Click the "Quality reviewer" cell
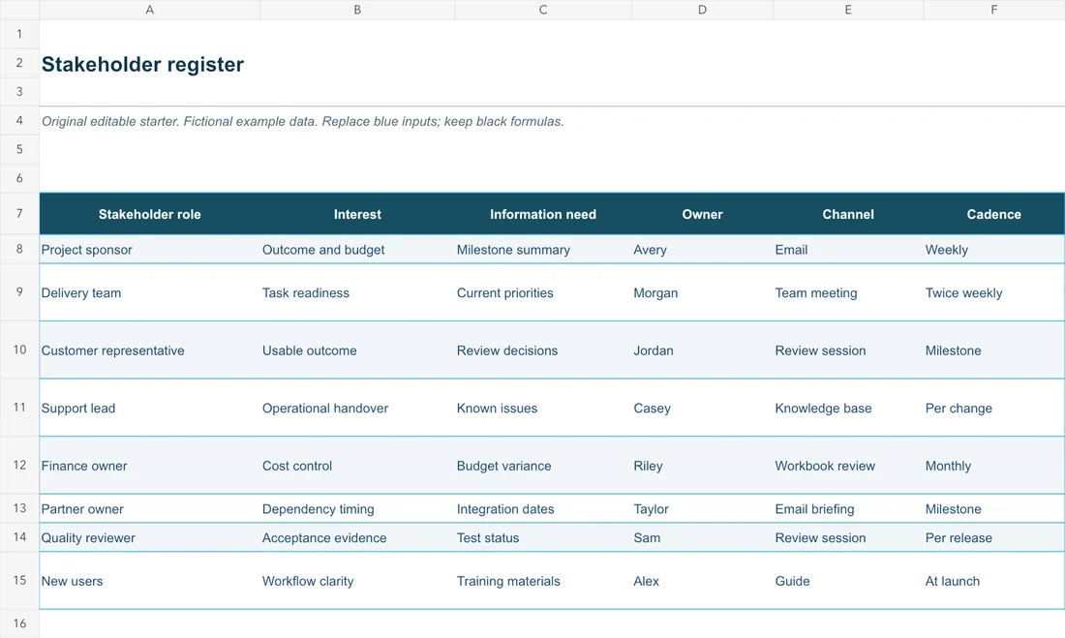1065x638 pixels. point(149,537)
